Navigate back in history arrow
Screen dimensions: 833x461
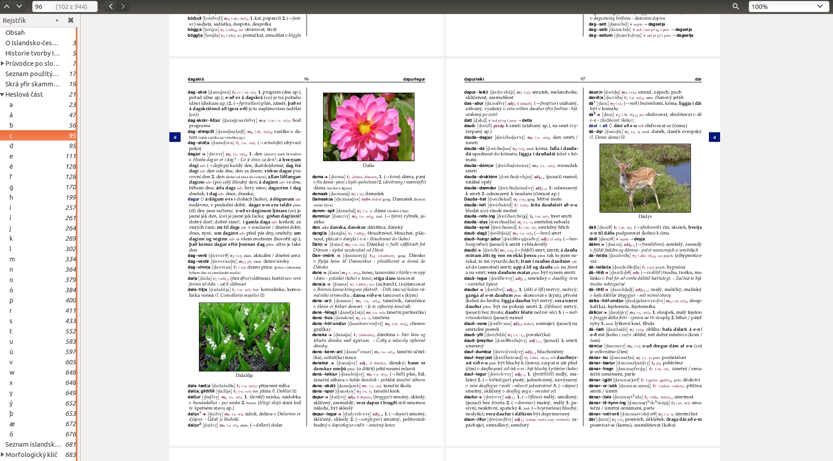[111, 6]
